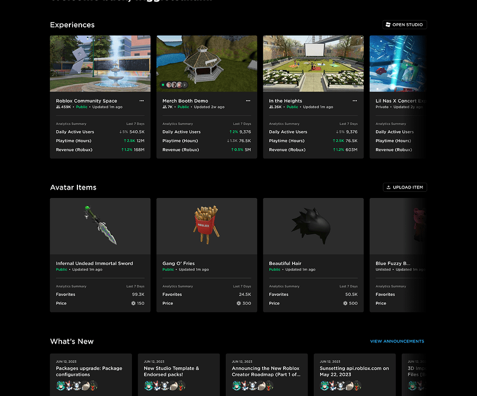Open the Roblox Community Space experience title
Screen dimensions: 477x396
[x=85, y=101]
